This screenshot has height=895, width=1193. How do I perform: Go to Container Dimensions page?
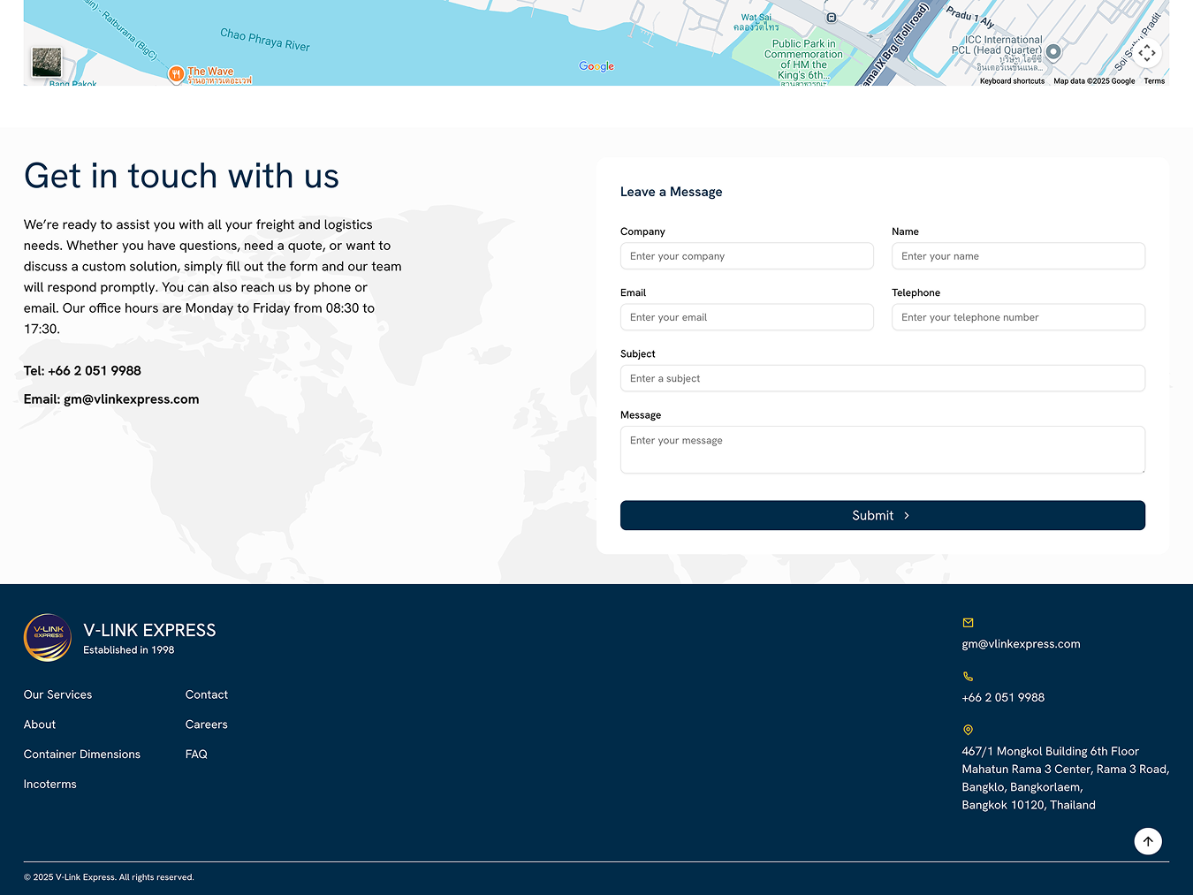pyautogui.click(x=82, y=755)
